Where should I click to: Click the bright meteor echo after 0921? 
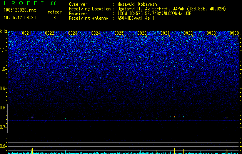pyautogui.click(x=32, y=117)
